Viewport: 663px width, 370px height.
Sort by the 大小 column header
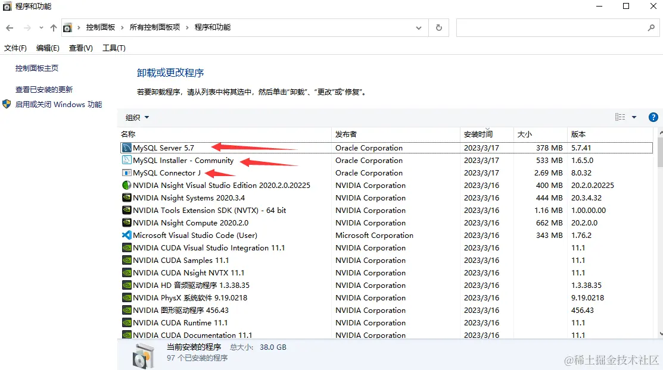[x=540, y=134]
